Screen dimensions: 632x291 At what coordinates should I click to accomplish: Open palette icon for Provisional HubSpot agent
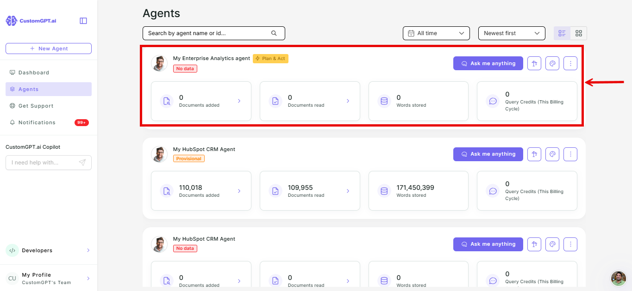coord(552,154)
